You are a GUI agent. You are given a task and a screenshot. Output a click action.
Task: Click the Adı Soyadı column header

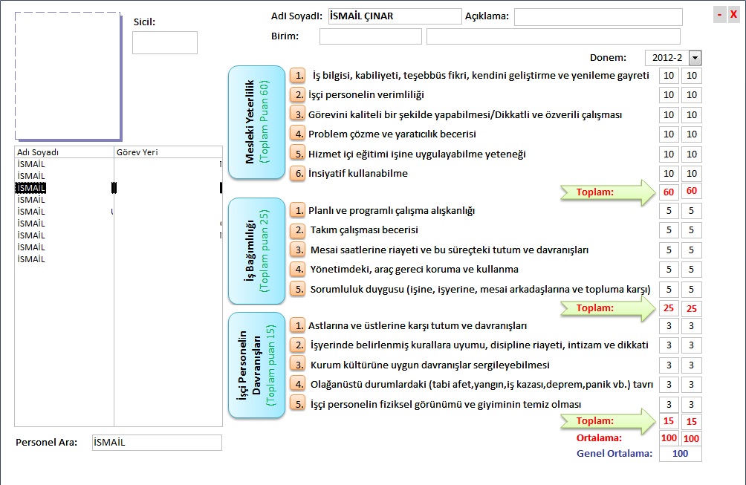pyautogui.click(x=63, y=152)
